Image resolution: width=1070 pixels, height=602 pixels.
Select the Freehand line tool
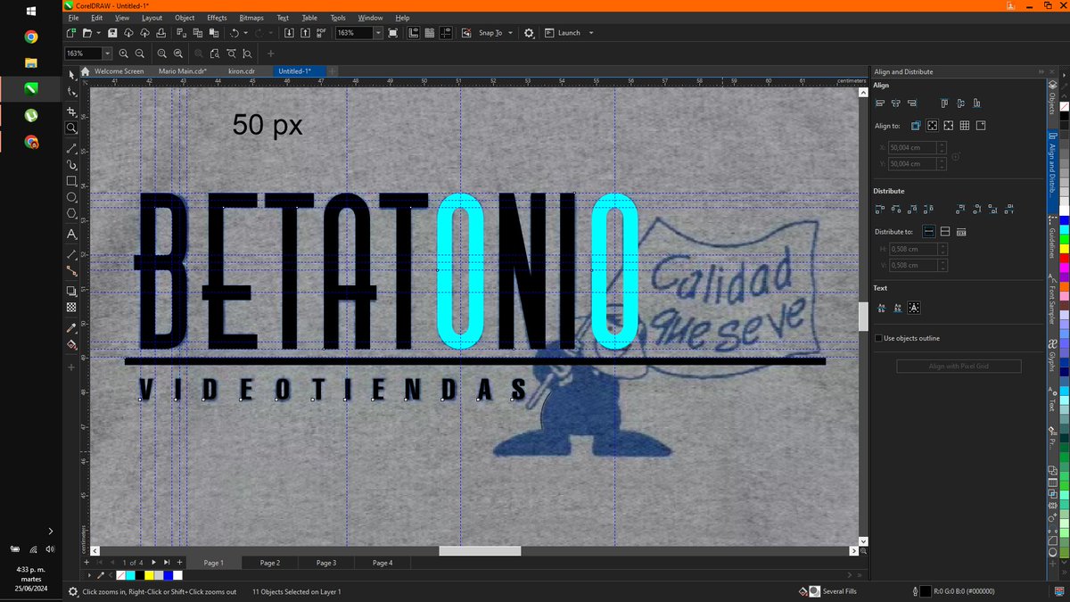pos(72,149)
